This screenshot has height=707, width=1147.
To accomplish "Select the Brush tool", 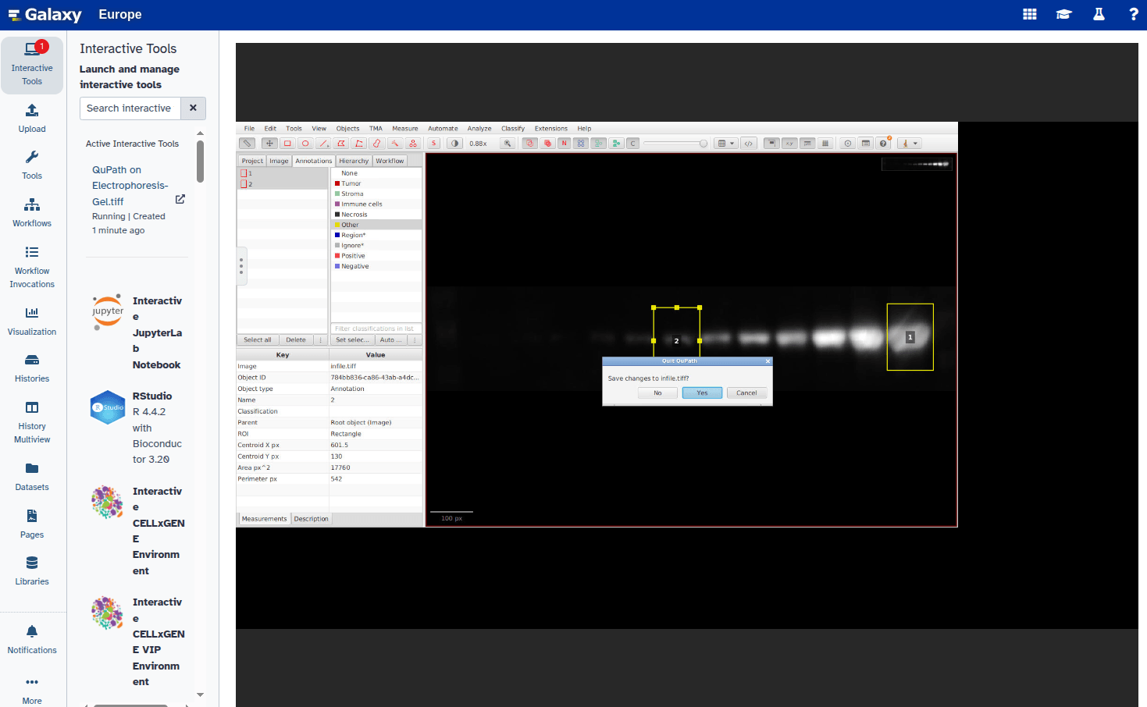I will [377, 144].
